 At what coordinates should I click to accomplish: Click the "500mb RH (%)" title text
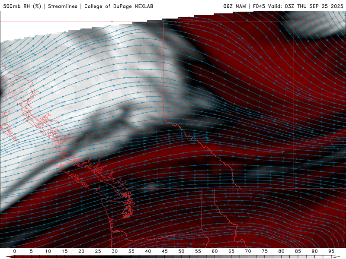coord(22,6)
